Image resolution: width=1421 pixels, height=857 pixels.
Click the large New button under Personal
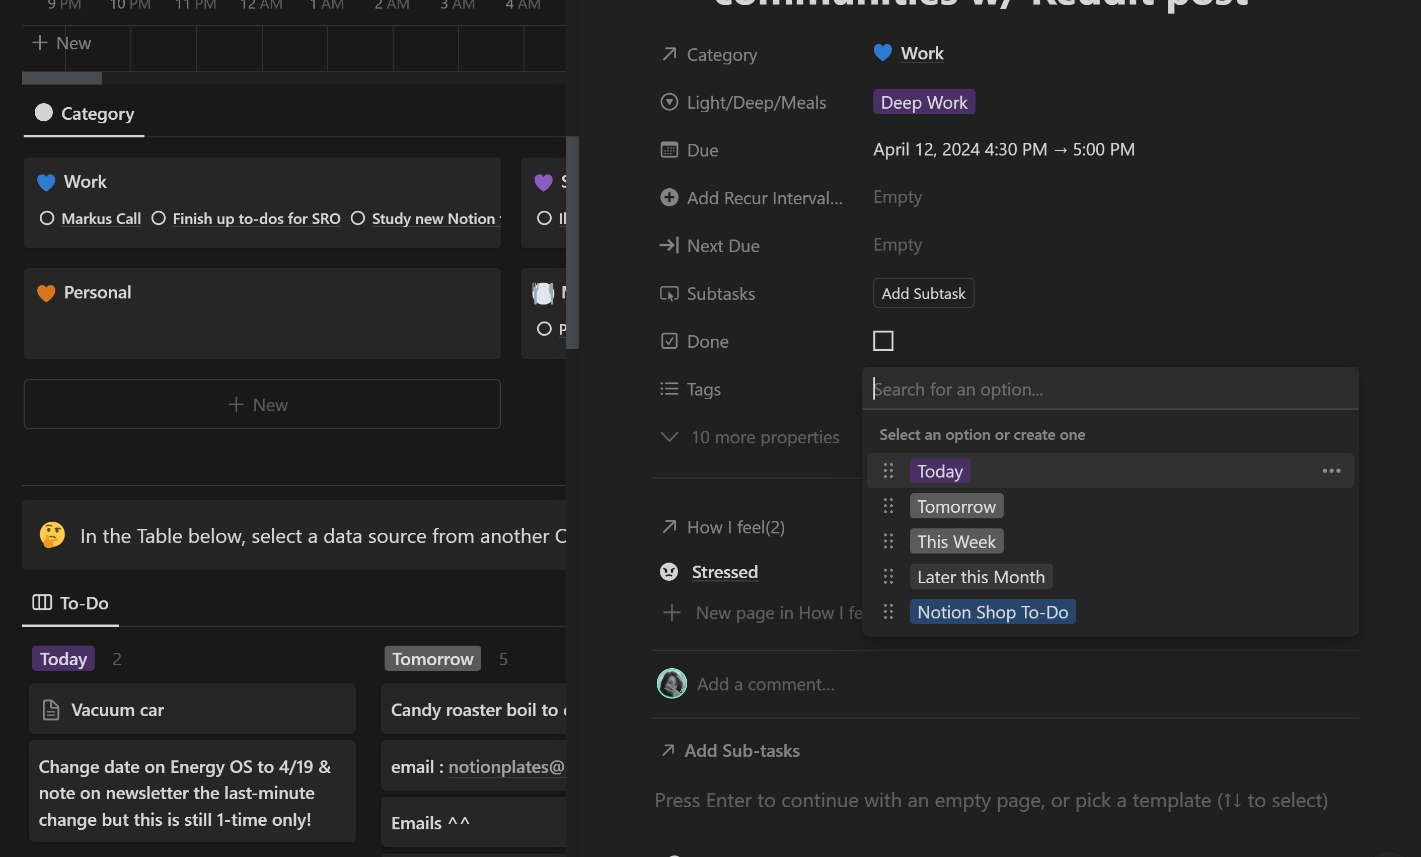262,404
